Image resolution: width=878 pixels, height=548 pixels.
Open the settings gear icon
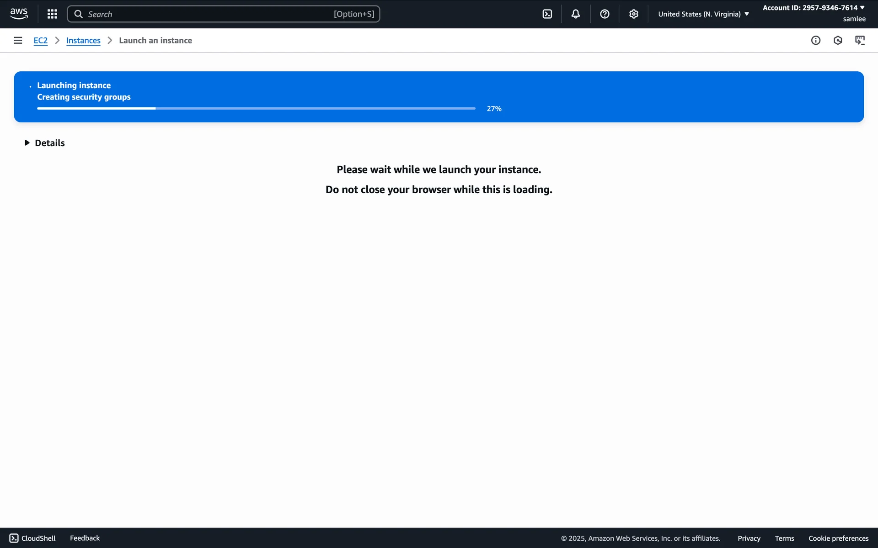coord(633,14)
